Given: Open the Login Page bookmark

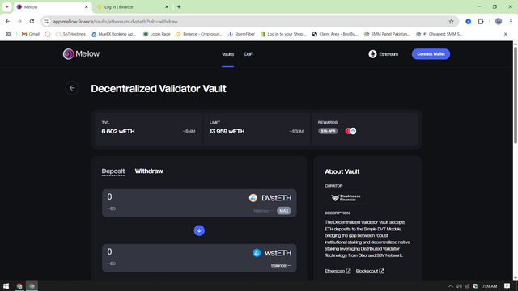Looking at the screenshot, I should [156, 34].
